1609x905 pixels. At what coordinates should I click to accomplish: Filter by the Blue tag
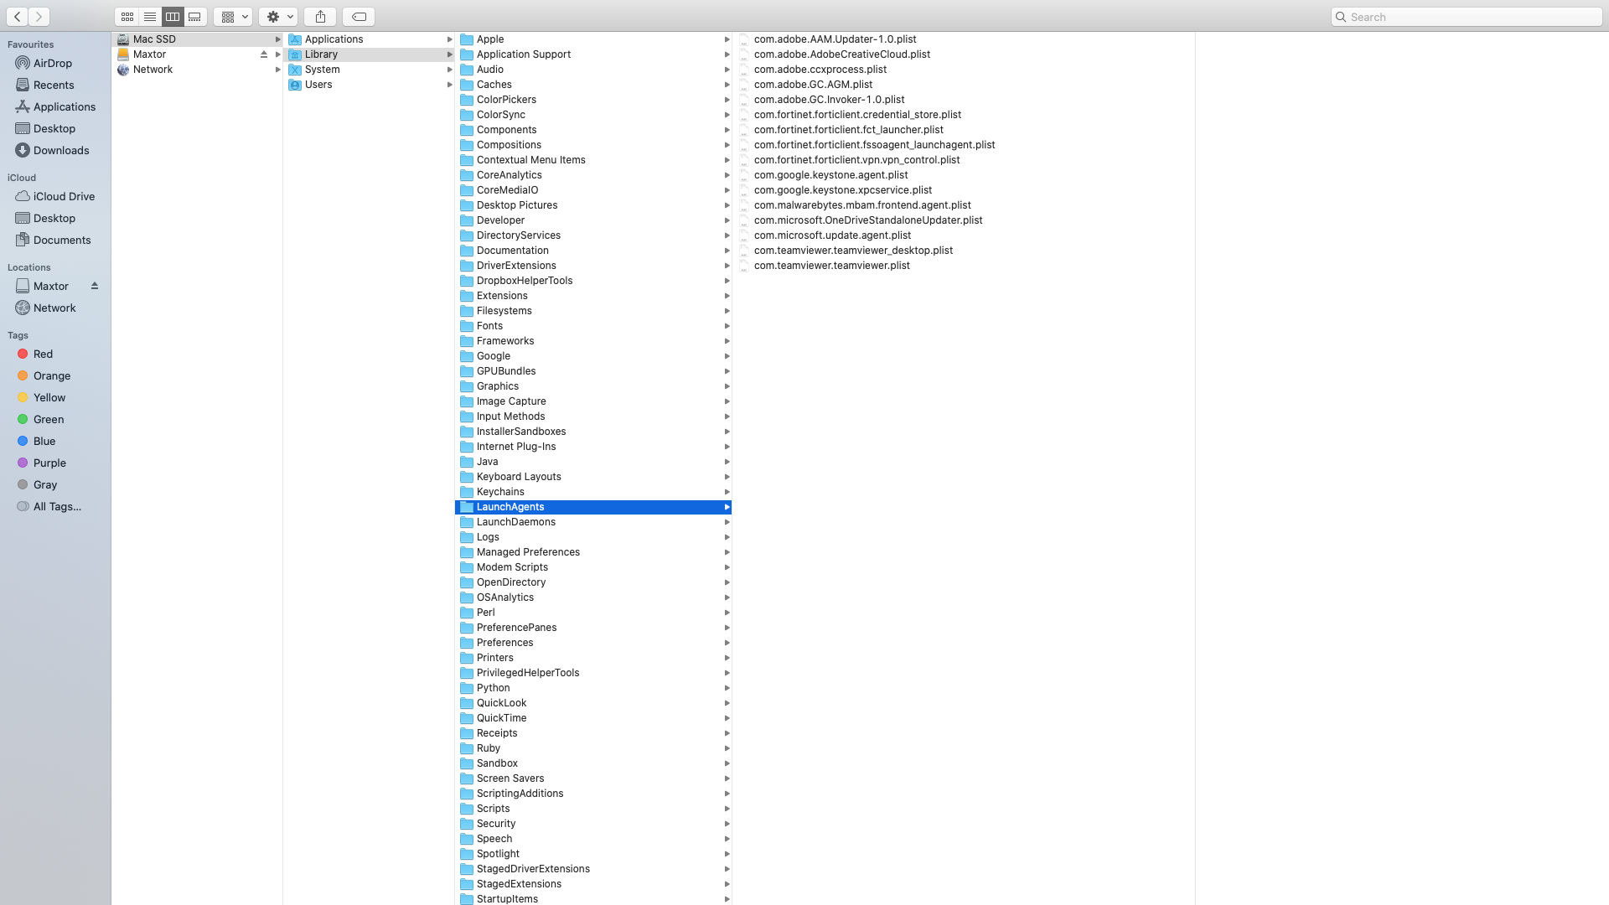point(44,441)
